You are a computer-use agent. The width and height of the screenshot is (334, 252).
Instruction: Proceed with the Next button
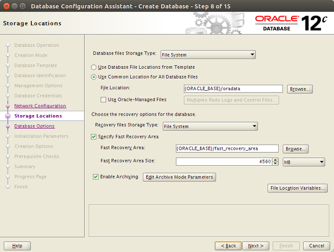(x=256, y=246)
